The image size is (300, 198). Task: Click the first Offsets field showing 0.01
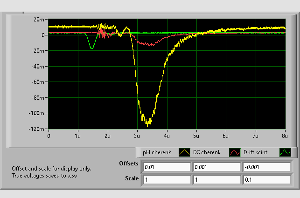[x=167, y=167]
